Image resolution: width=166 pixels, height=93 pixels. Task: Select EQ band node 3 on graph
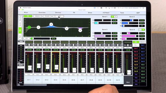67,28
